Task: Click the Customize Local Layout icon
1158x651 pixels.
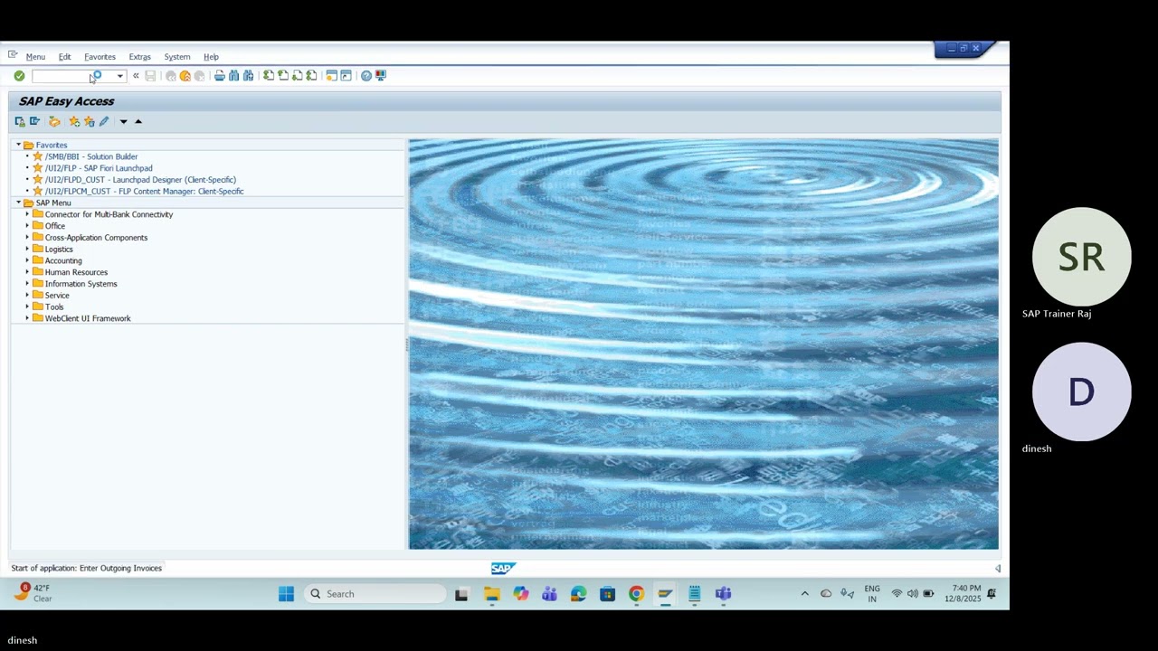Action: [381, 76]
